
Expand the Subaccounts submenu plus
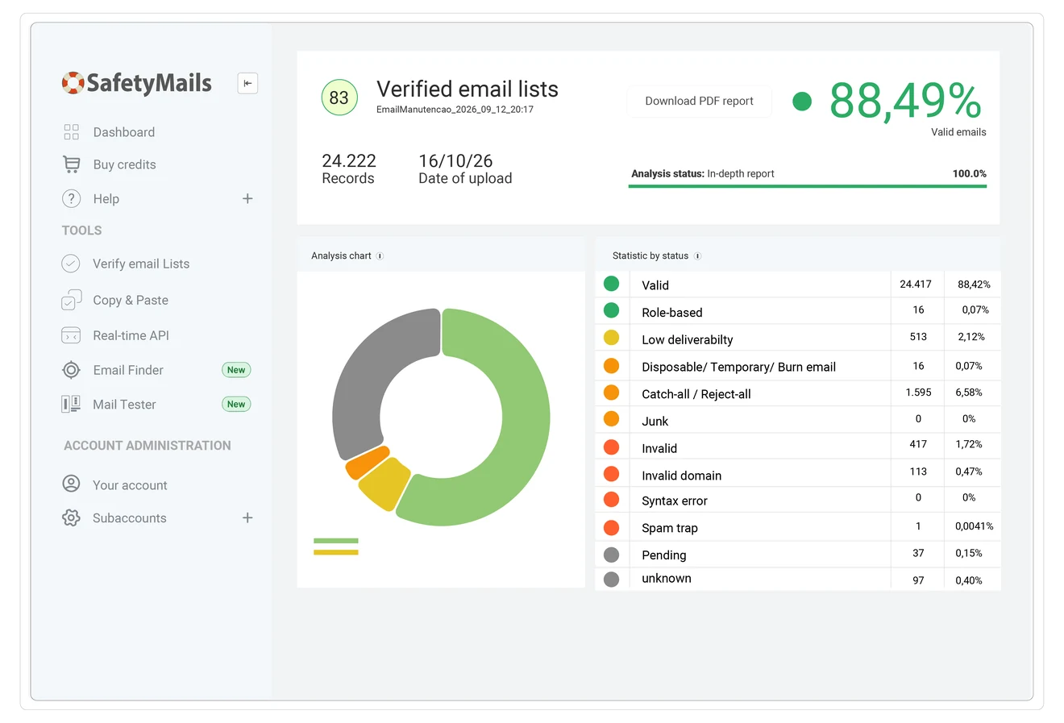tap(247, 517)
